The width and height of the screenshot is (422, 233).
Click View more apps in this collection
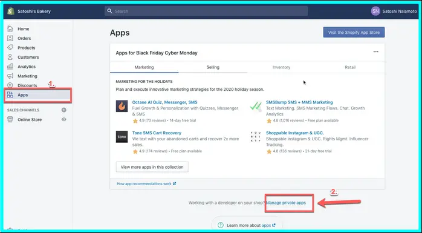click(152, 167)
